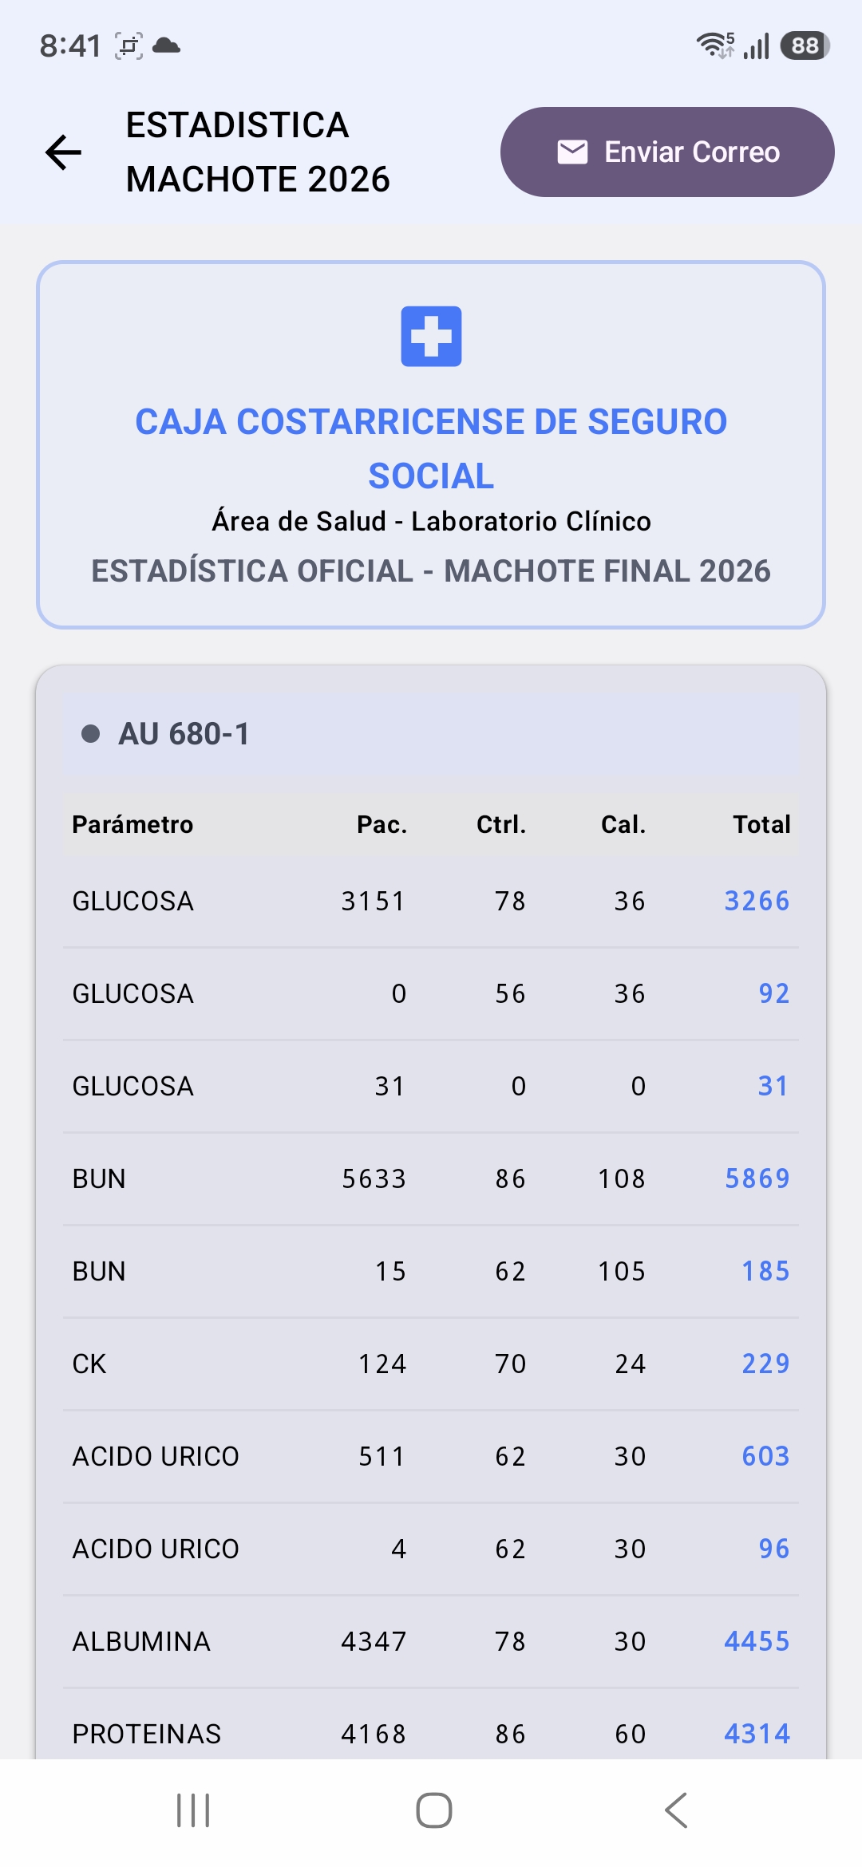Select BUN total value 5869

[x=757, y=1178]
